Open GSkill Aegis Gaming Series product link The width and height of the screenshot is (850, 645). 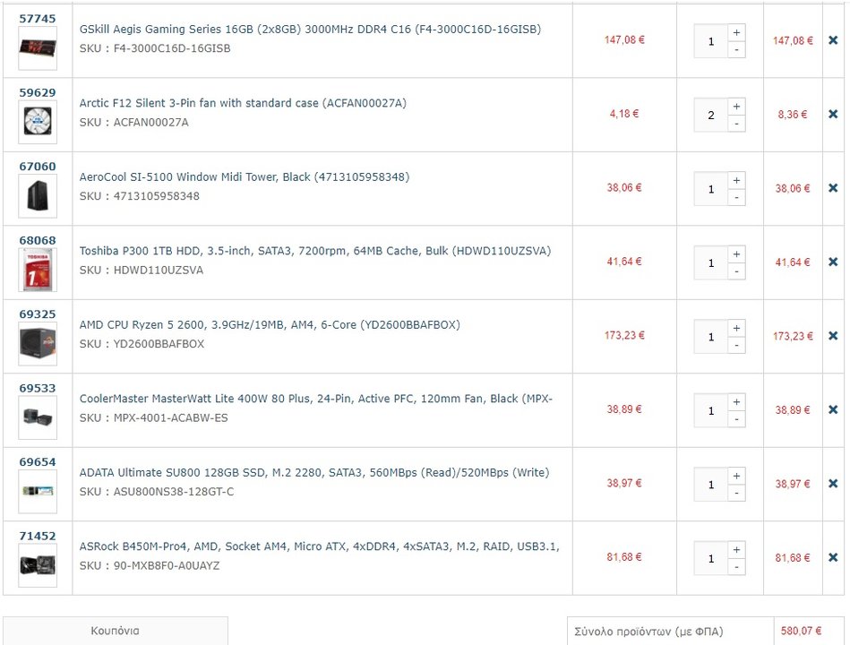pos(310,30)
